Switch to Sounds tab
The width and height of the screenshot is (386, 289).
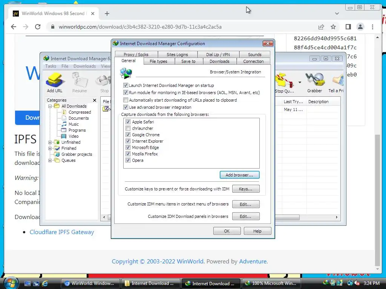[254, 54]
